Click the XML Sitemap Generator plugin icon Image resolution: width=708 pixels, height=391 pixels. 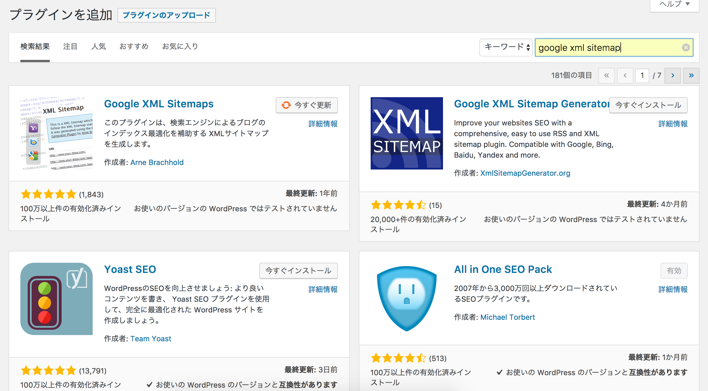(407, 133)
